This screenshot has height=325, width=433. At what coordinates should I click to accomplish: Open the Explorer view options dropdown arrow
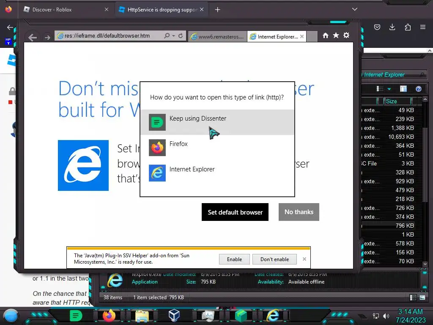coord(389,89)
